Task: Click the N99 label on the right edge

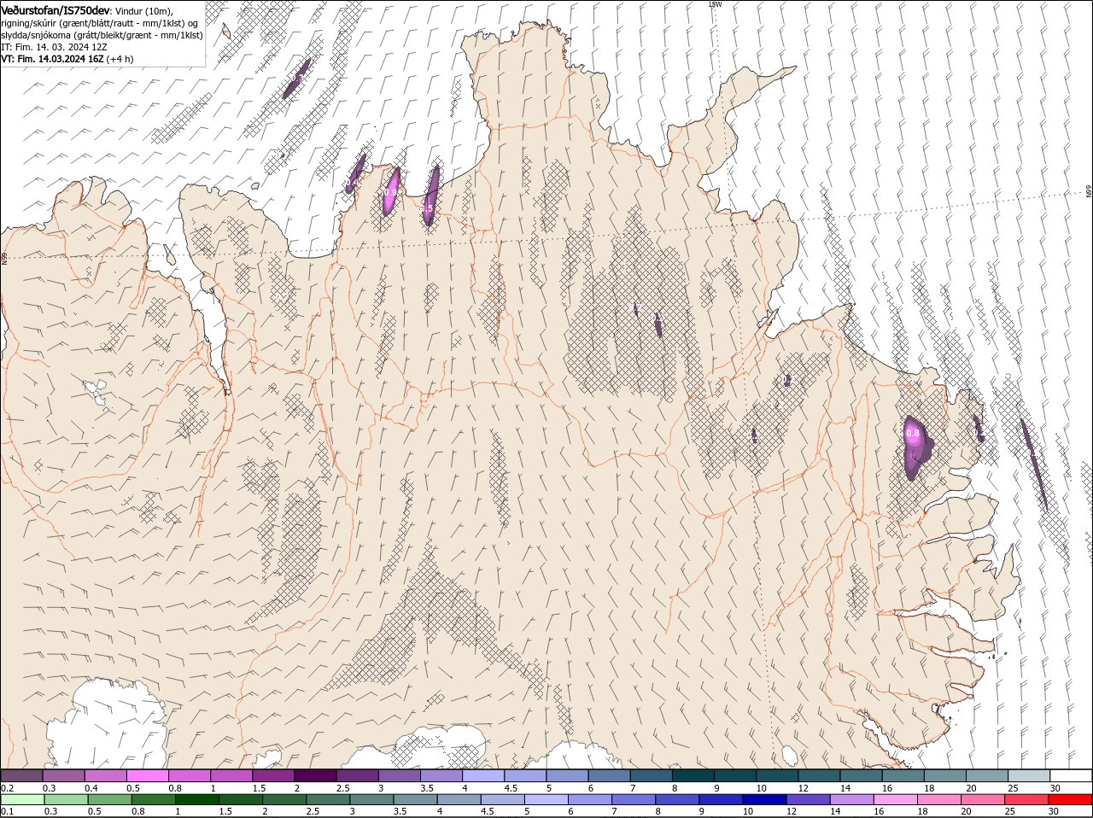Action: point(1089,191)
